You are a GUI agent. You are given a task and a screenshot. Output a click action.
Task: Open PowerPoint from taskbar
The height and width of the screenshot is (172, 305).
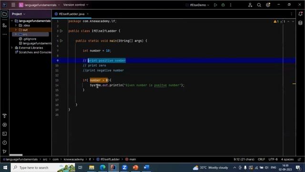135,168
